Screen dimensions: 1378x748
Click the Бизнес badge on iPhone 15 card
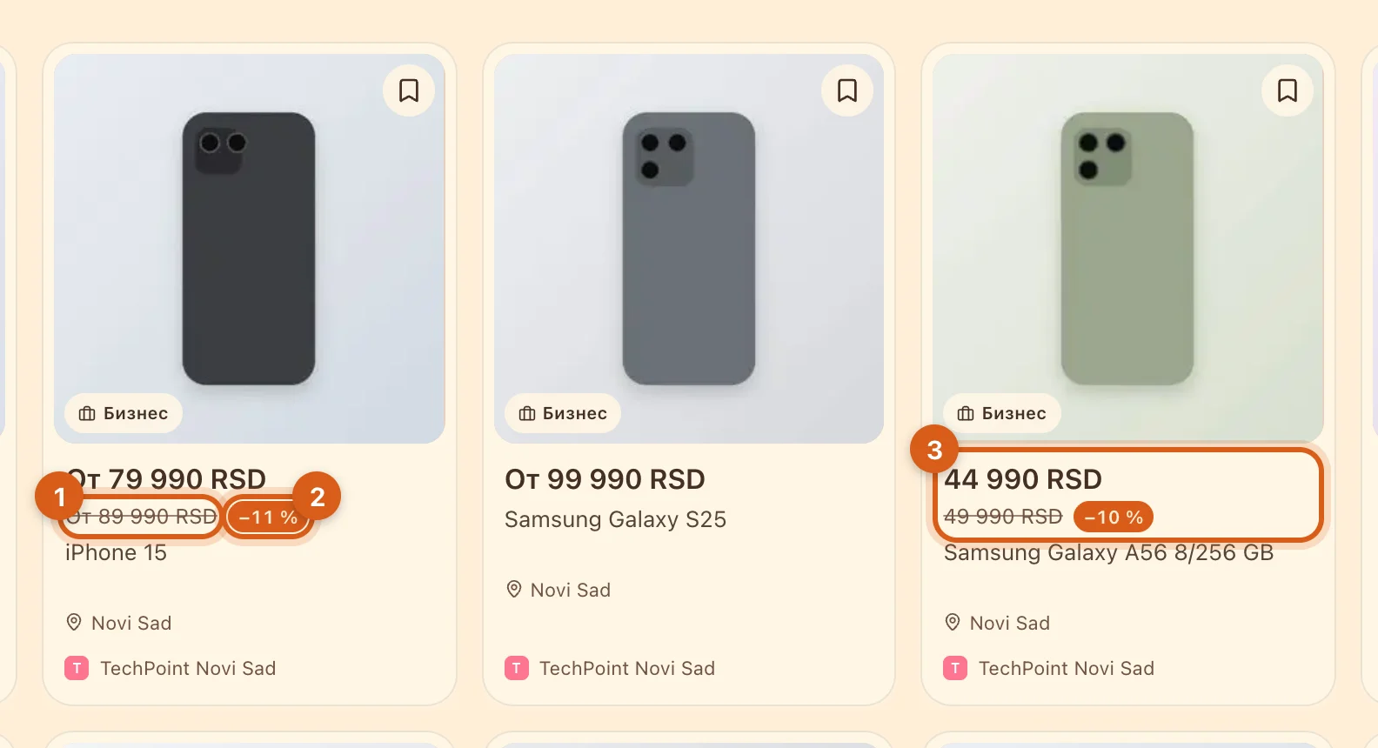(124, 413)
